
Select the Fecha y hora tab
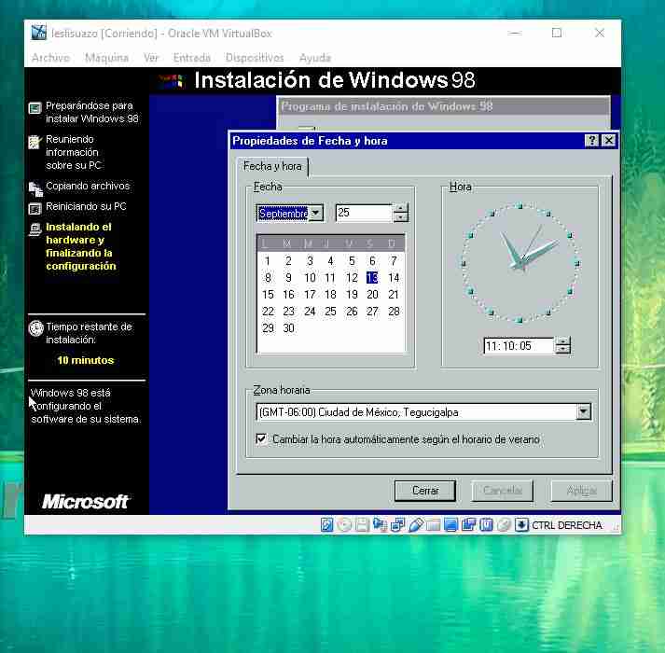click(x=272, y=166)
